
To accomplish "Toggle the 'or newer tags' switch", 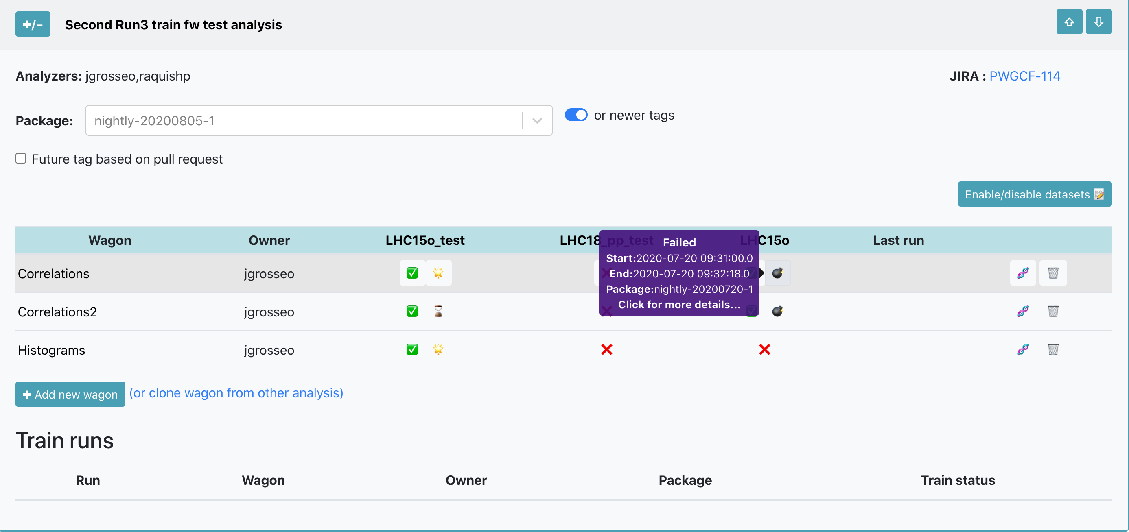I will (576, 115).
